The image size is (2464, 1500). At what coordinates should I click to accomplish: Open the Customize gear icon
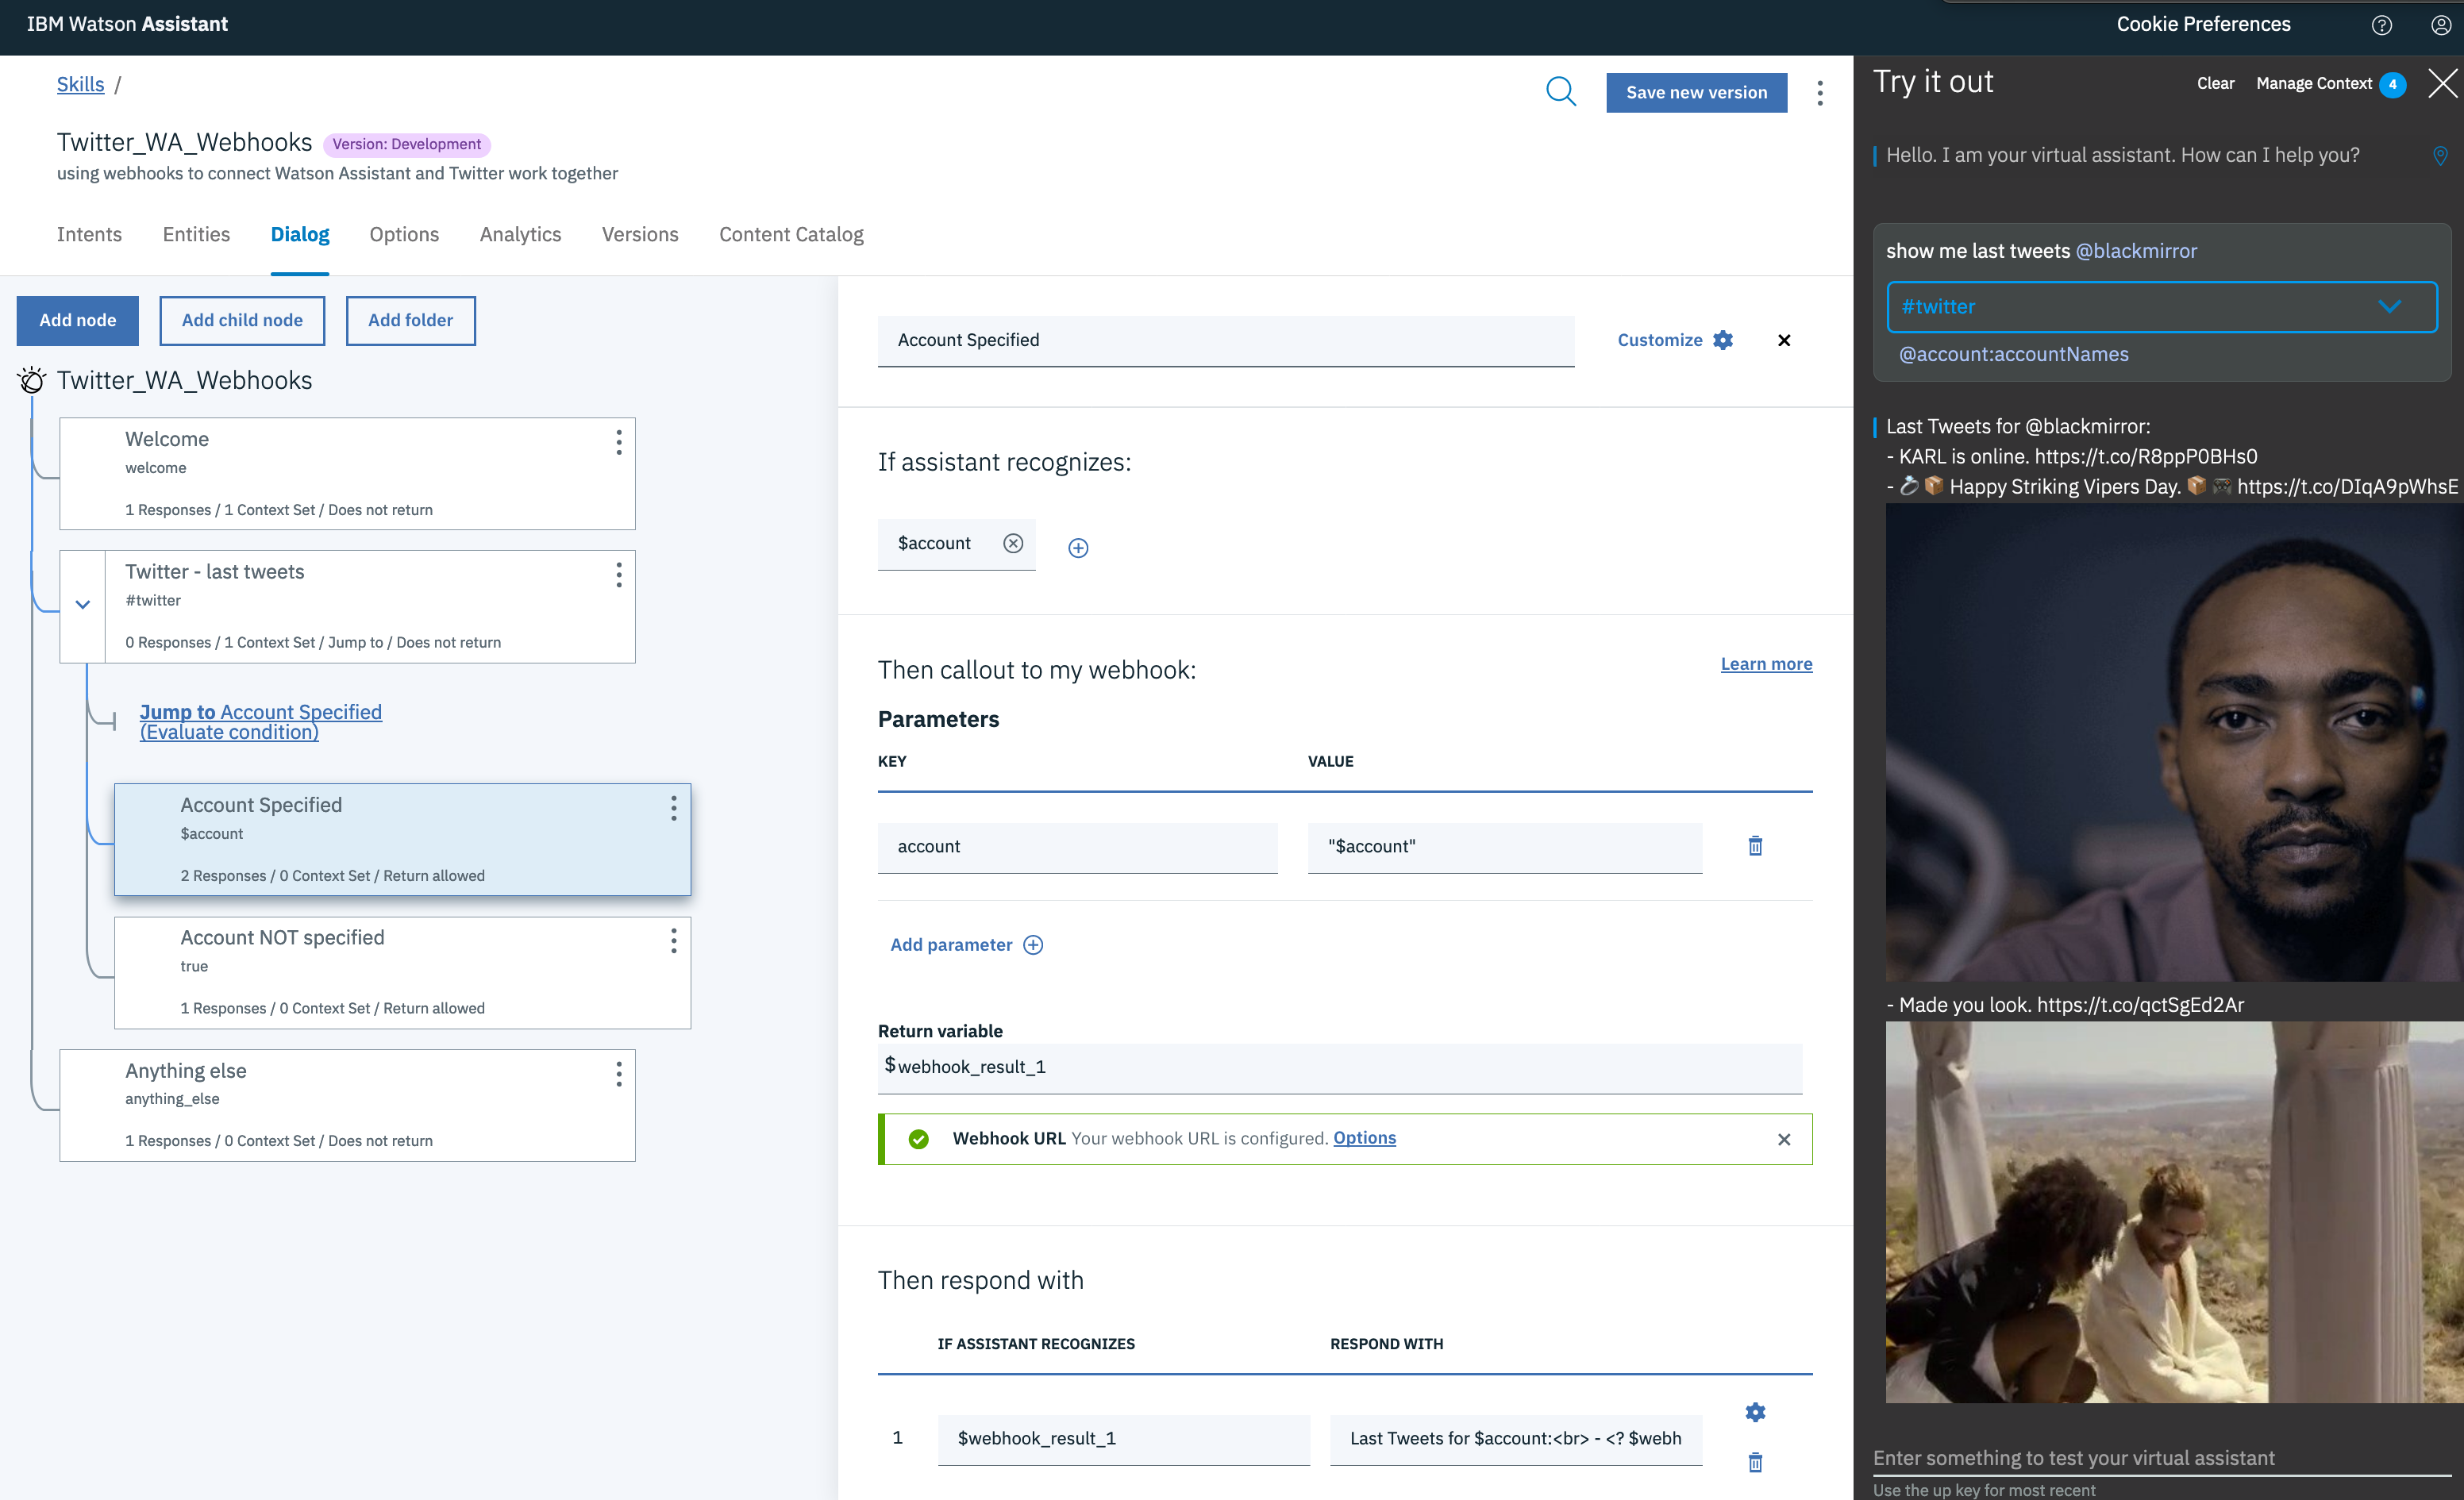1723,340
